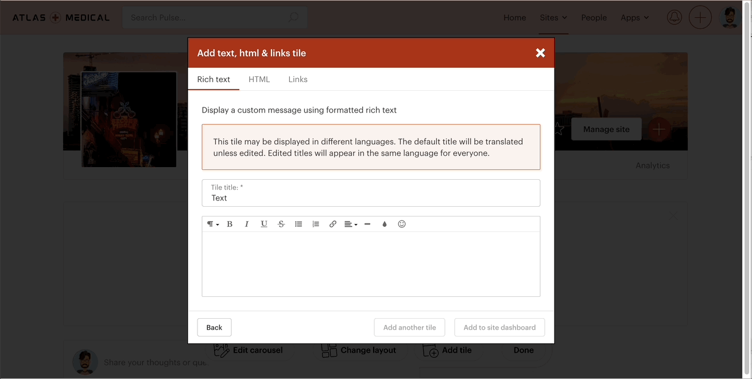Expand the paragraph format dropdown

pyautogui.click(x=213, y=224)
